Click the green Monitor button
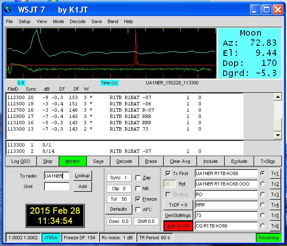Viewport: 287px width, 246px height. pos(72,161)
